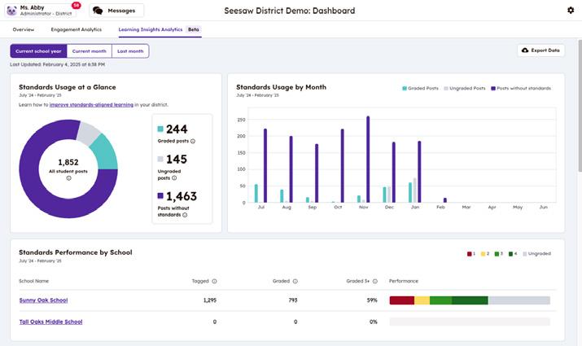Click Ms. Abby profile avatar

point(10,11)
